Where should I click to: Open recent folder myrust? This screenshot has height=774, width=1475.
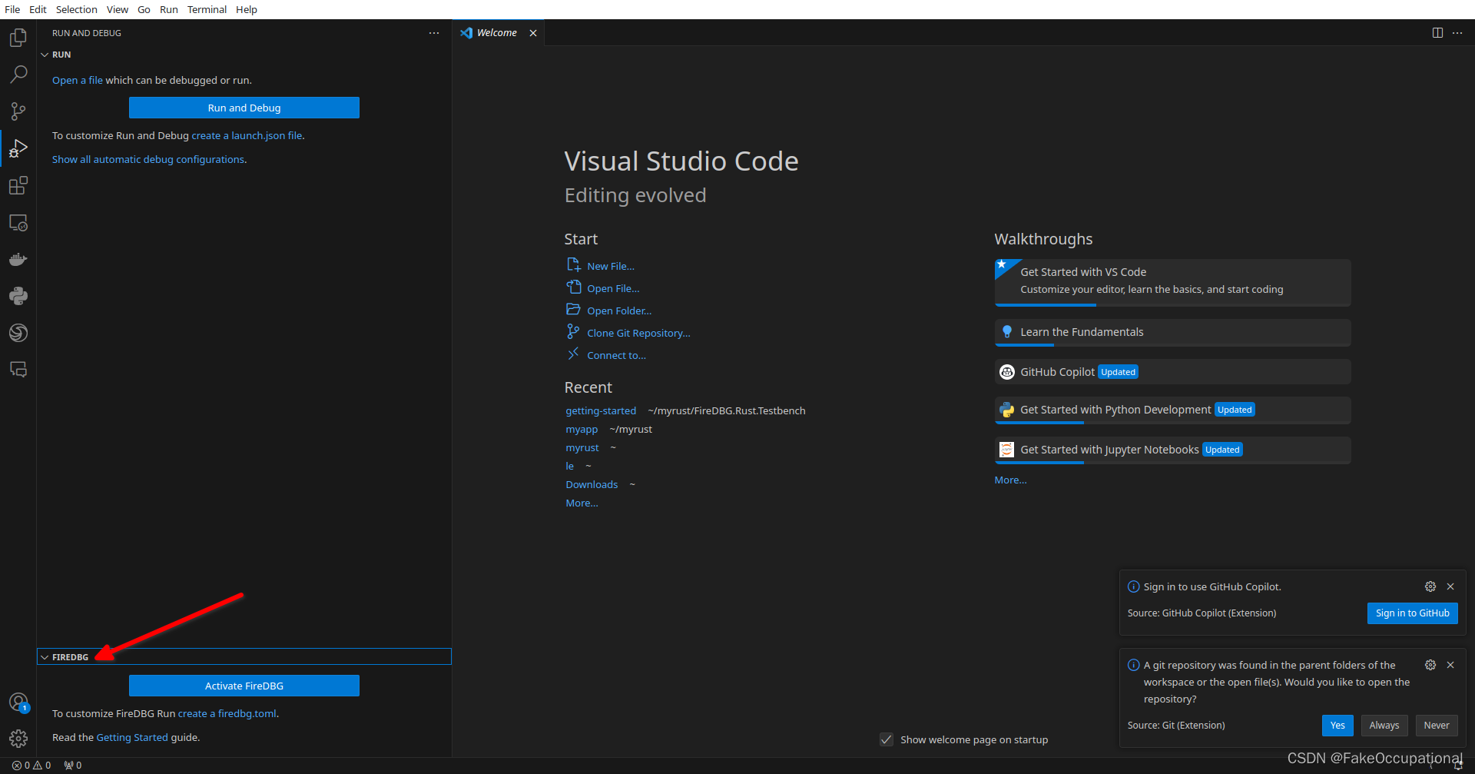(x=582, y=447)
